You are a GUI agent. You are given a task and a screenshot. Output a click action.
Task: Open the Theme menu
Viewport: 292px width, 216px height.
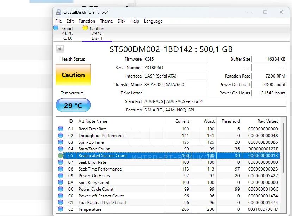pos(106,21)
